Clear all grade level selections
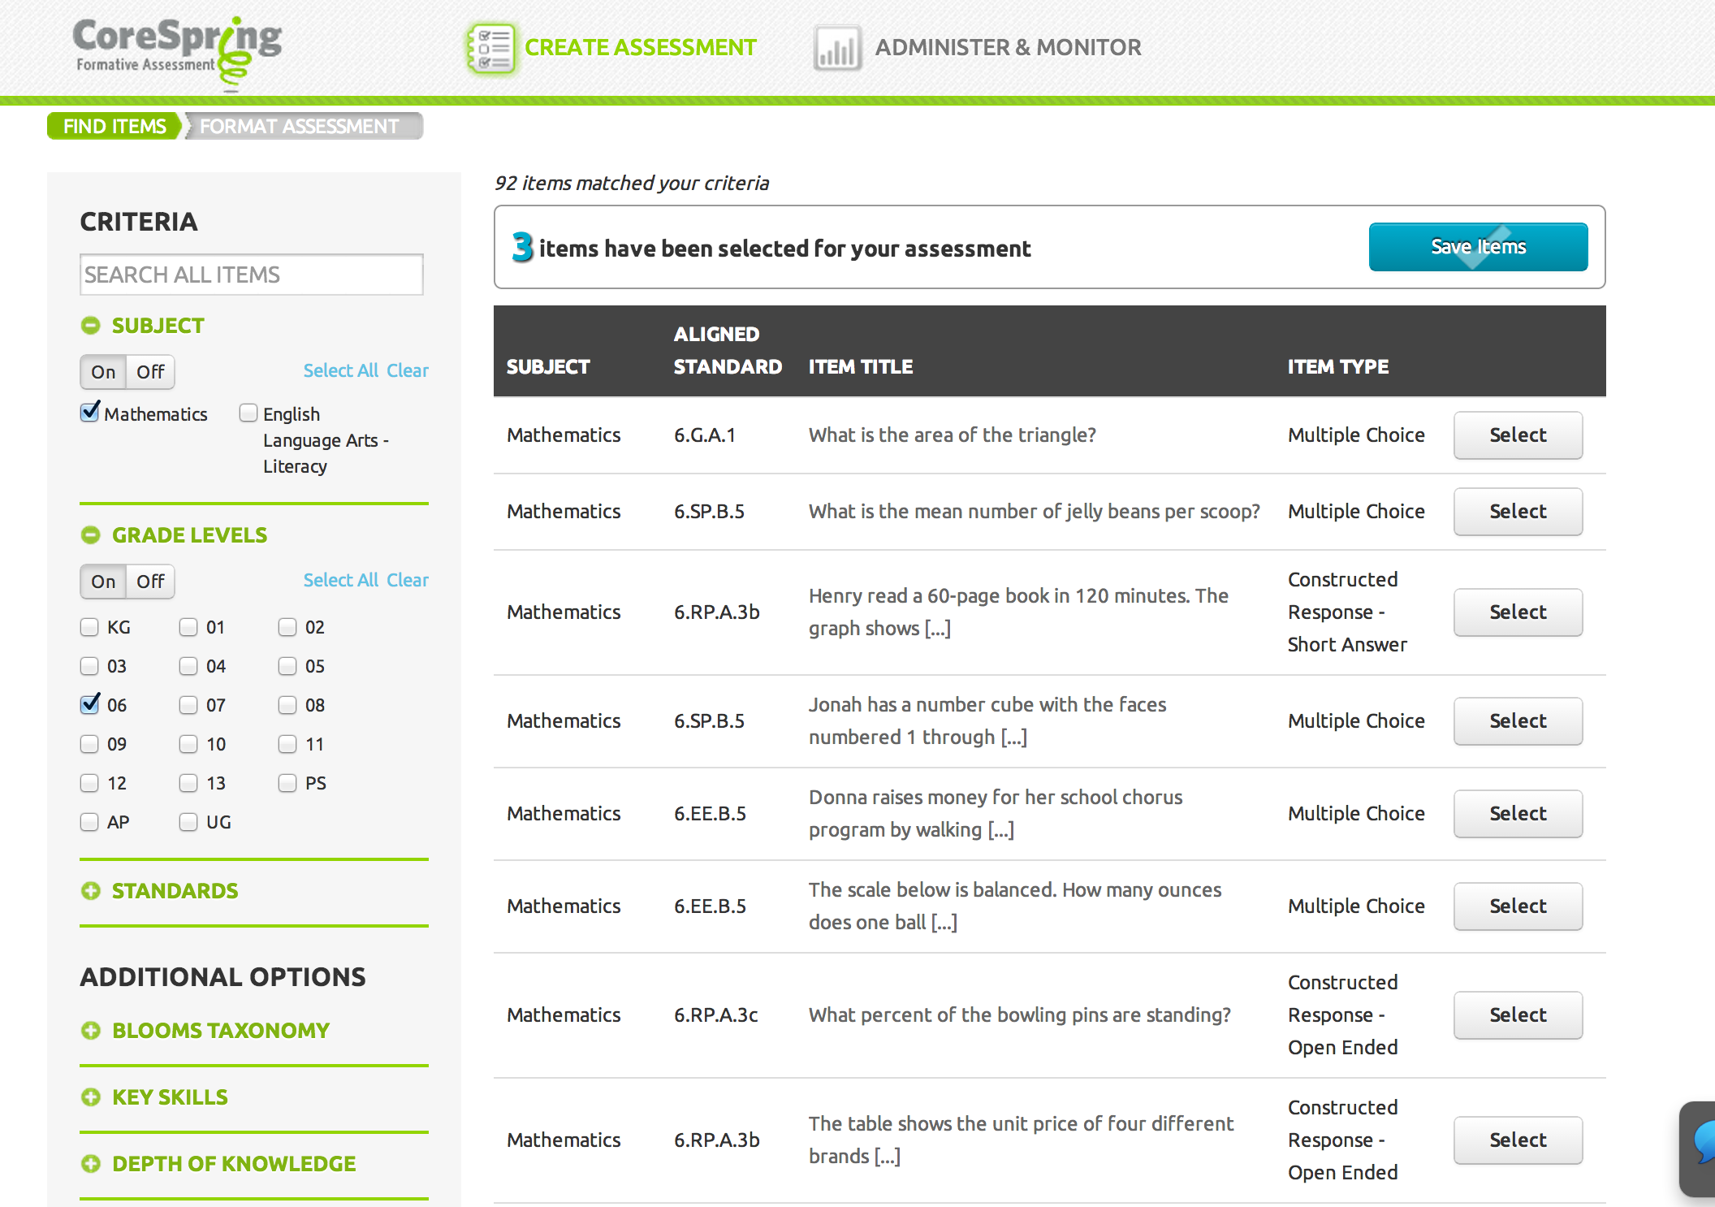The width and height of the screenshot is (1715, 1207). point(408,580)
